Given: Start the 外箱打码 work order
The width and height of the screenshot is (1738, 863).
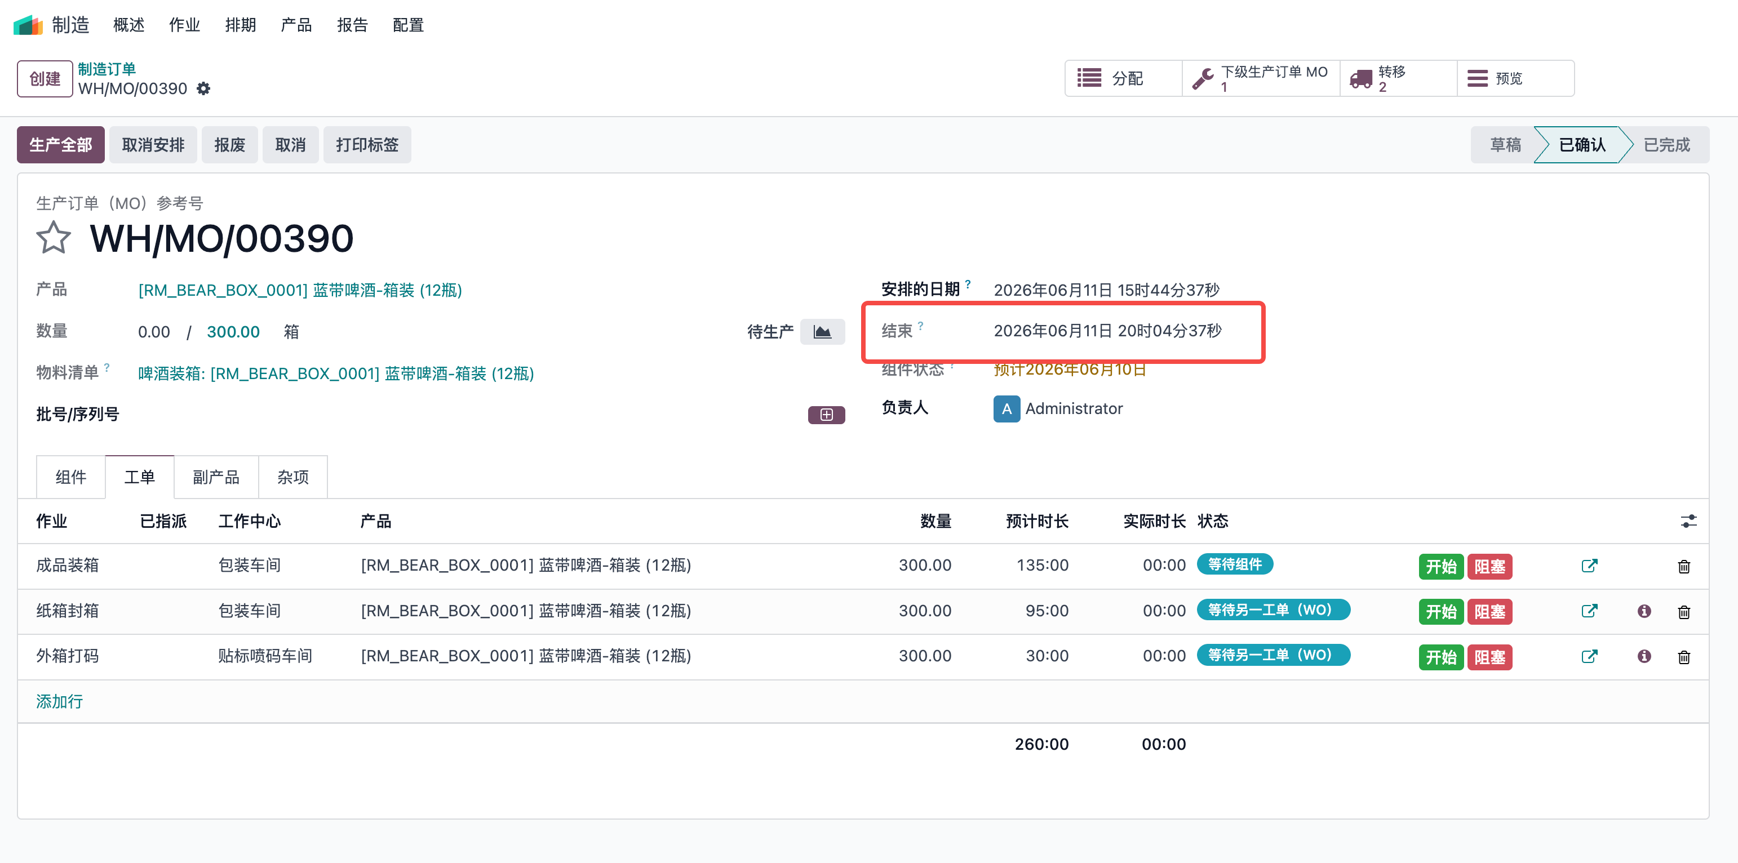Looking at the screenshot, I should coord(1440,657).
